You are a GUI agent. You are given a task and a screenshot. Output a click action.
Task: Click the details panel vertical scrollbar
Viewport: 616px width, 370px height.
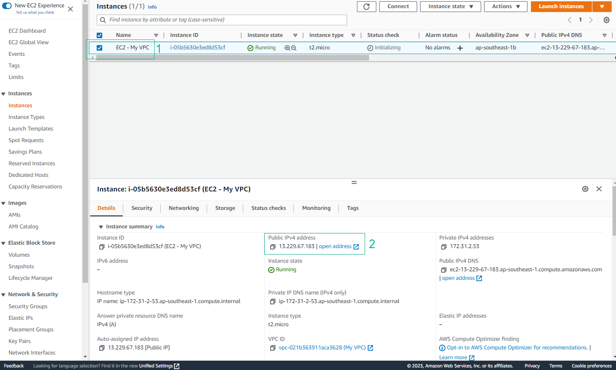click(614, 211)
